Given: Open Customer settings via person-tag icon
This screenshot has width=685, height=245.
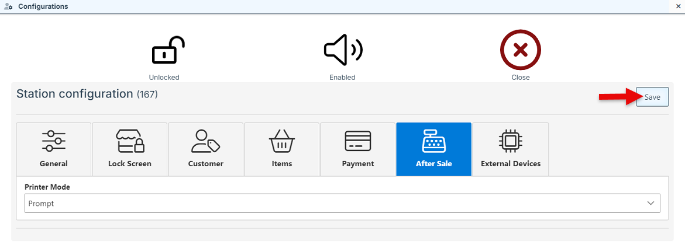Looking at the screenshot, I should [x=206, y=141].
